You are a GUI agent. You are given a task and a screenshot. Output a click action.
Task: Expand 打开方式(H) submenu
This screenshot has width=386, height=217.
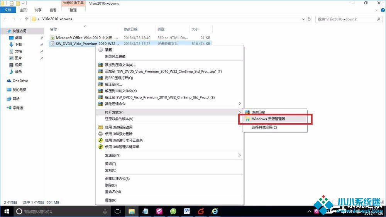tap(170, 112)
